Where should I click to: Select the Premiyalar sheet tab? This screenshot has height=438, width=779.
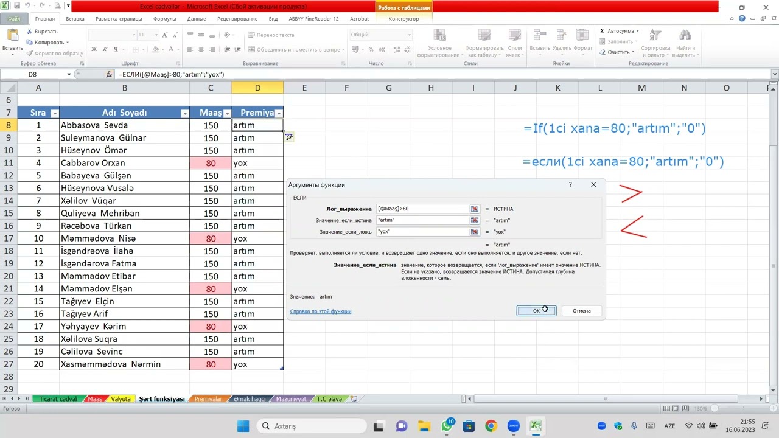click(x=208, y=399)
